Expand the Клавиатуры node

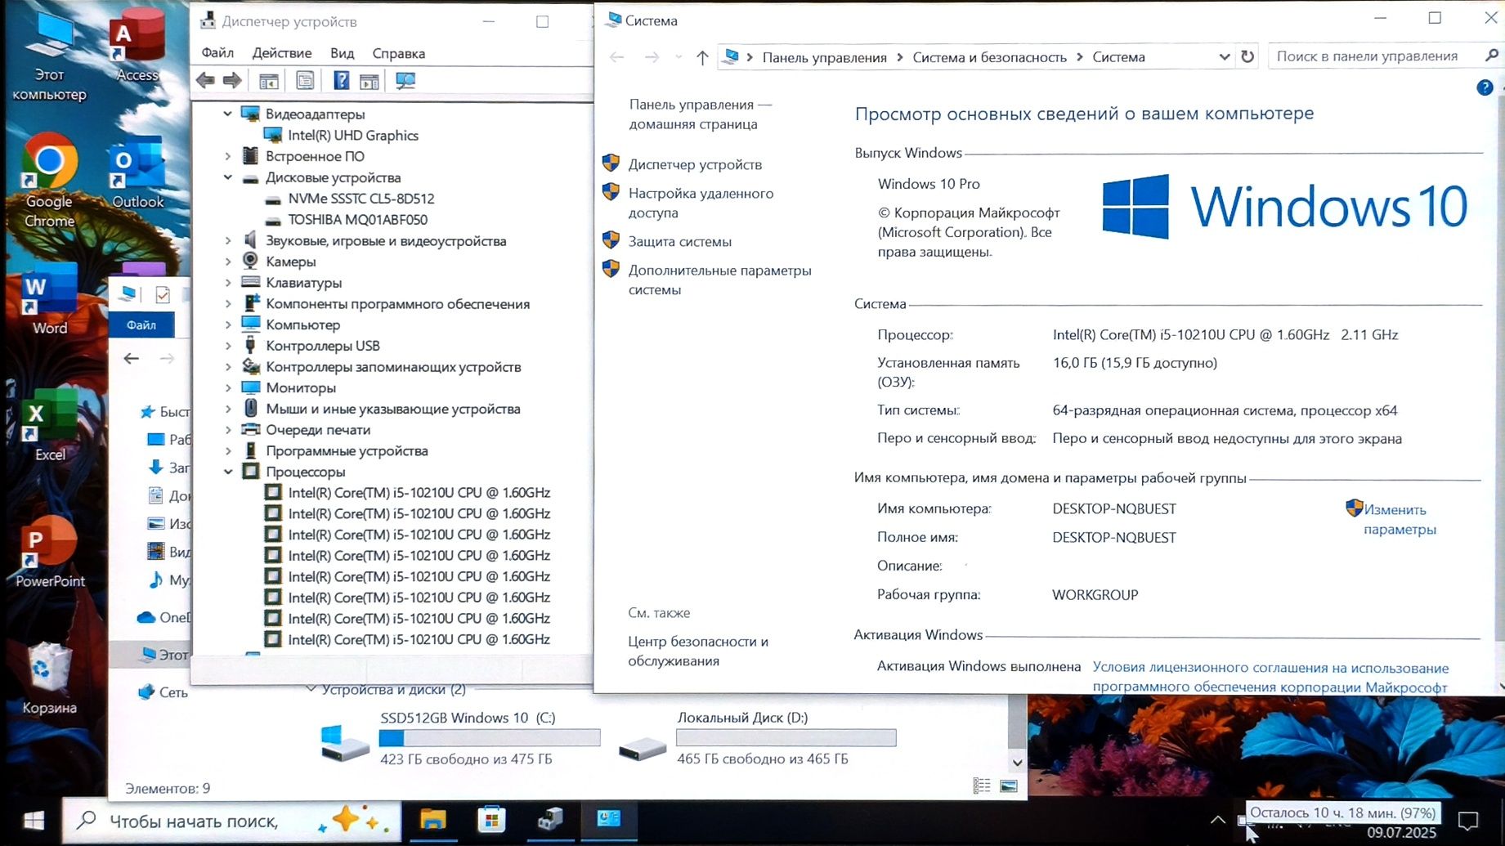pyautogui.click(x=228, y=283)
